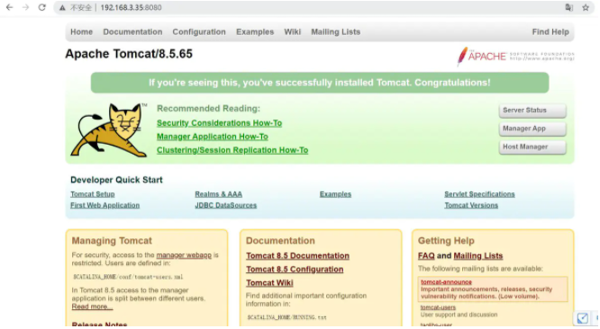
Task: Open Tomcat 8.5 Documentation link
Action: 297,255
